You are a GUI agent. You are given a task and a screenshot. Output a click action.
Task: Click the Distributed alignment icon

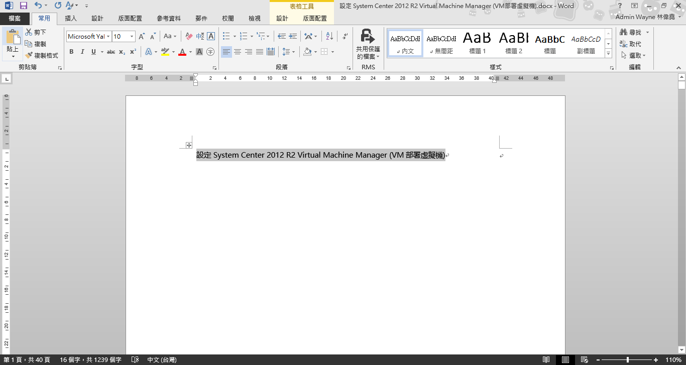tap(271, 52)
